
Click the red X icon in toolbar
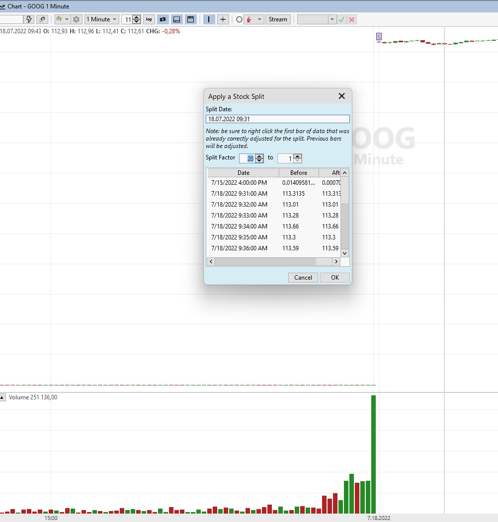click(352, 19)
